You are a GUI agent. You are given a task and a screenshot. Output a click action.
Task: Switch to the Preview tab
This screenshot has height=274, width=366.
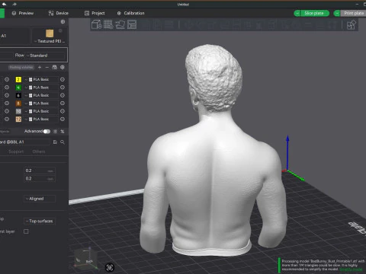coord(23,13)
